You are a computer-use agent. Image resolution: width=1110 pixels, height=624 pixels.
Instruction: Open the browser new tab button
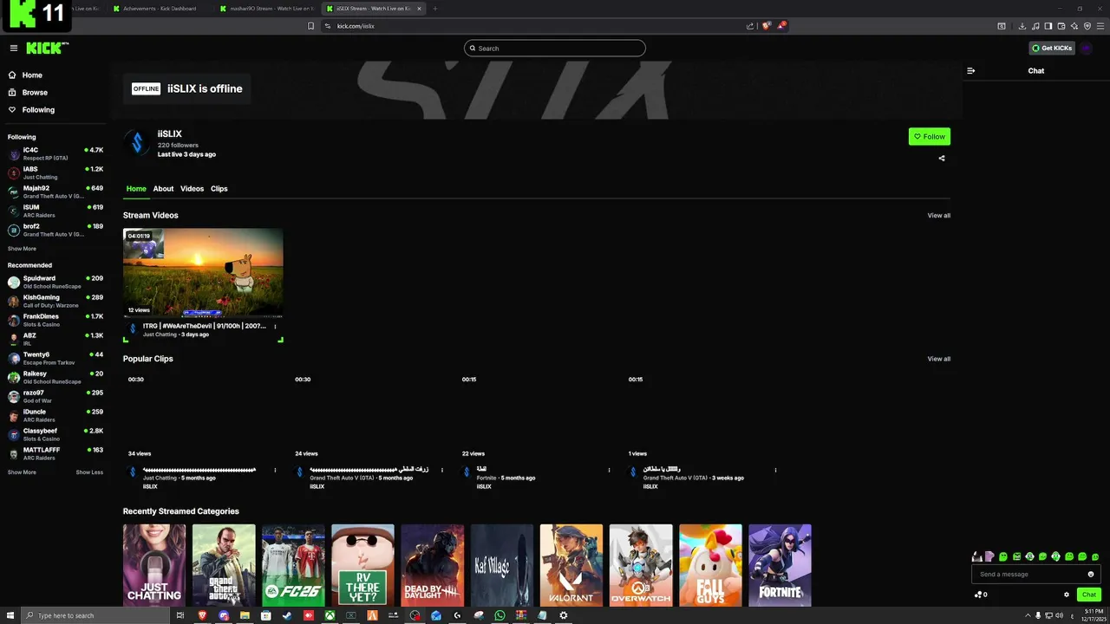point(435,9)
